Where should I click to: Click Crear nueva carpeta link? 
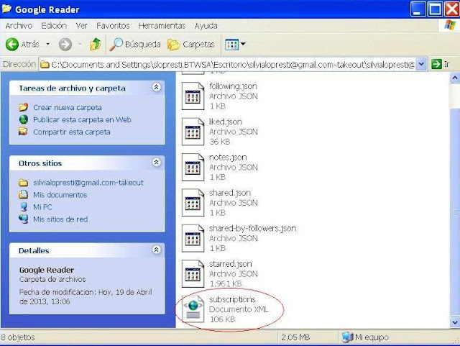[x=68, y=107]
